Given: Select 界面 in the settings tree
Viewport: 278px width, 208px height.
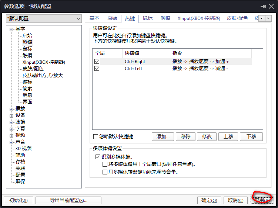Looking at the screenshot, I should 27,102.
